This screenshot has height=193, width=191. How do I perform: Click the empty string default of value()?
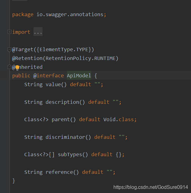click(97, 84)
